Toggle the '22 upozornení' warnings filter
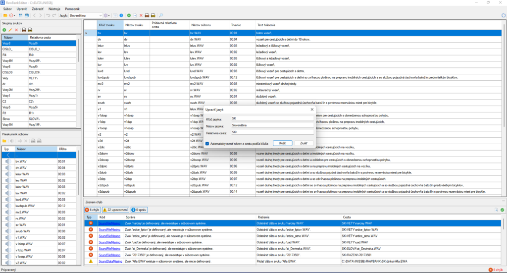The height and width of the screenshot is (273, 507). (115, 210)
